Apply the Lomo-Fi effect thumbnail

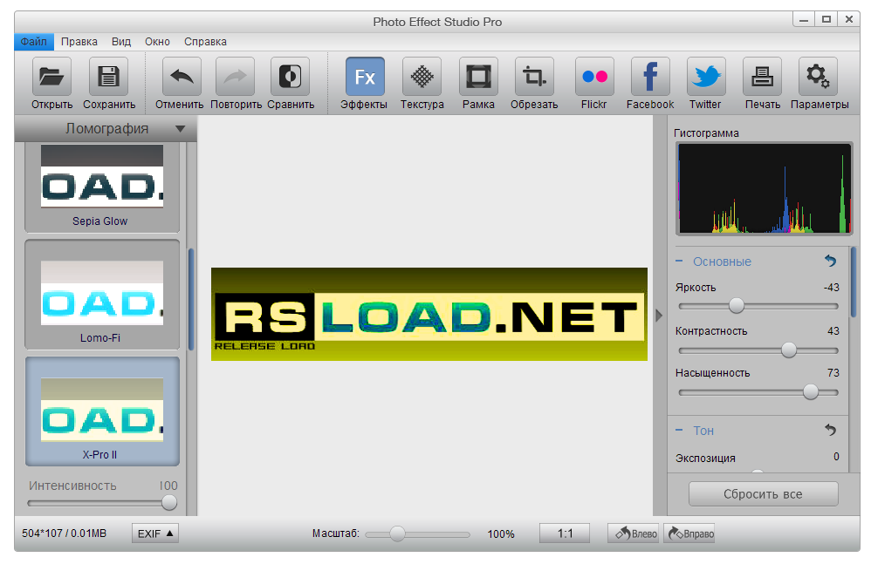102,293
